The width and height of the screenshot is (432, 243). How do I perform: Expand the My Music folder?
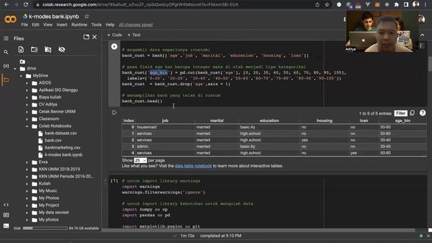click(x=27, y=191)
